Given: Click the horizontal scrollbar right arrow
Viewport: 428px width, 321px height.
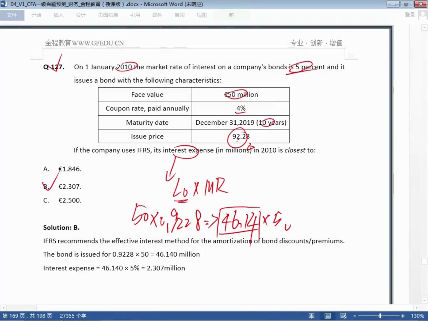Looking at the screenshot, I should click(x=417, y=308).
